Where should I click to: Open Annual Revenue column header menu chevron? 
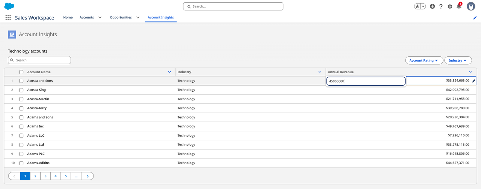pyautogui.click(x=470, y=72)
